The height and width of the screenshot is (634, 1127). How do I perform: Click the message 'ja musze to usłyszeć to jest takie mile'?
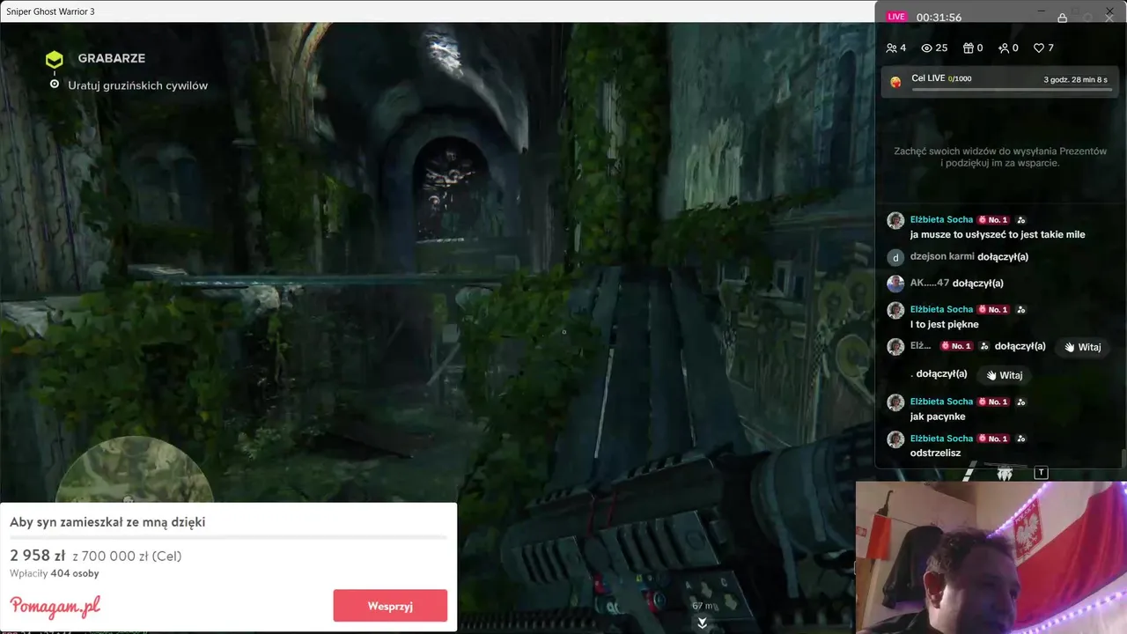pyautogui.click(x=998, y=235)
